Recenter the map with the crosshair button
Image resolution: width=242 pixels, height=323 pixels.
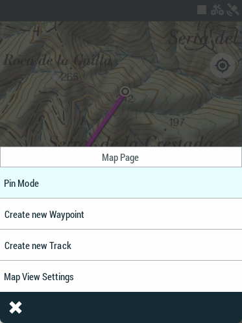pyautogui.click(x=223, y=66)
